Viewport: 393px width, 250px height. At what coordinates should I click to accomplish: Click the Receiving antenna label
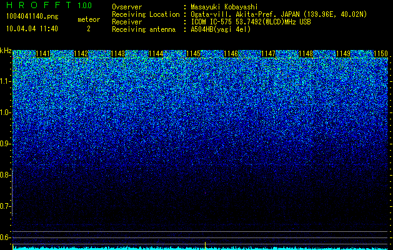pyautogui.click(x=144, y=29)
